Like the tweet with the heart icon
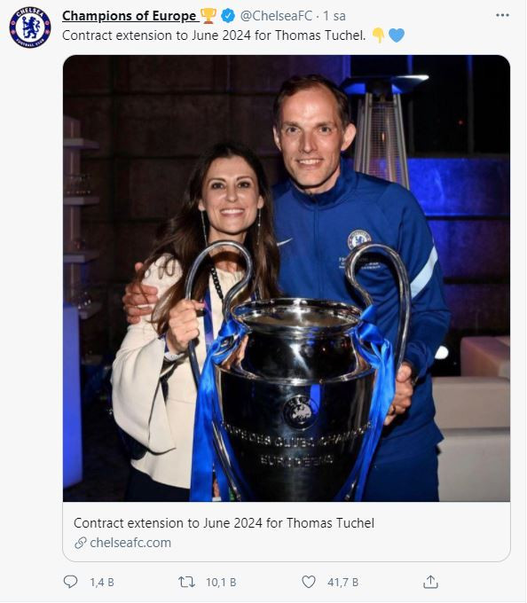This screenshot has width=527, height=603. click(309, 582)
